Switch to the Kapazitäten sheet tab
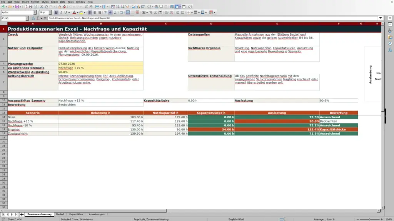This screenshot has width=394, height=221. tap(76, 214)
